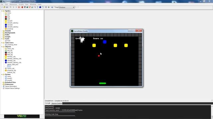This screenshot has height=119, width=213.
Task: Click the Create path toolbar icon
Action: (x=30, y=7)
